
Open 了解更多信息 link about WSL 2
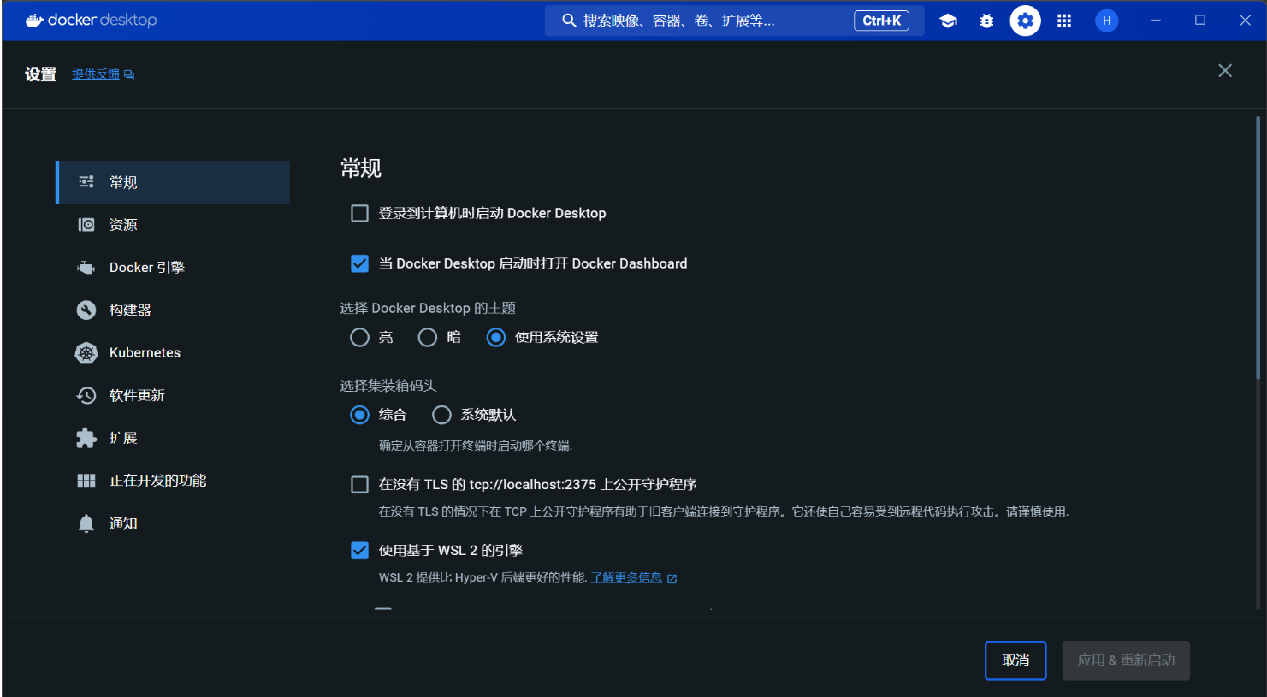coord(634,578)
